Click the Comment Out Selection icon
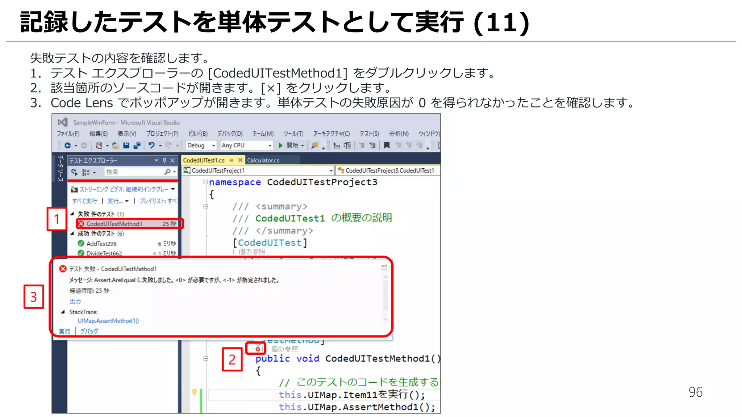 pyautogui.click(x=362, y=146)
